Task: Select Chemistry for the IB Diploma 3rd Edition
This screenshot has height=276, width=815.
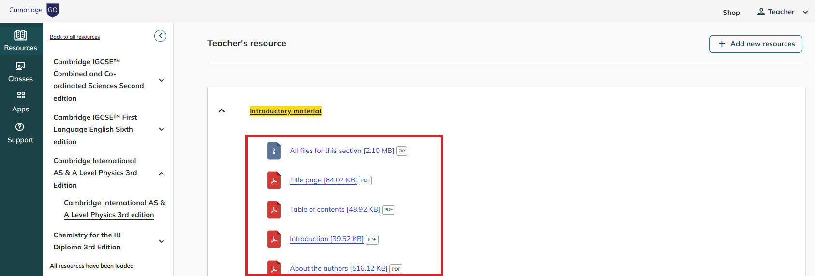Action: click(87, 241)
